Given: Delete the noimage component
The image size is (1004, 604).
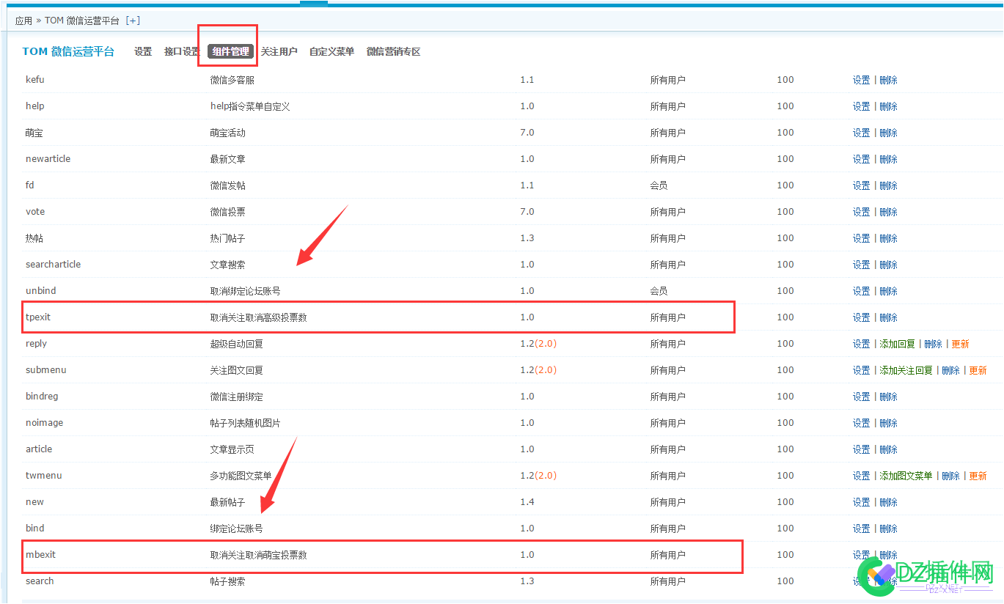Looking at the screenshot, I should coord(888,423).
